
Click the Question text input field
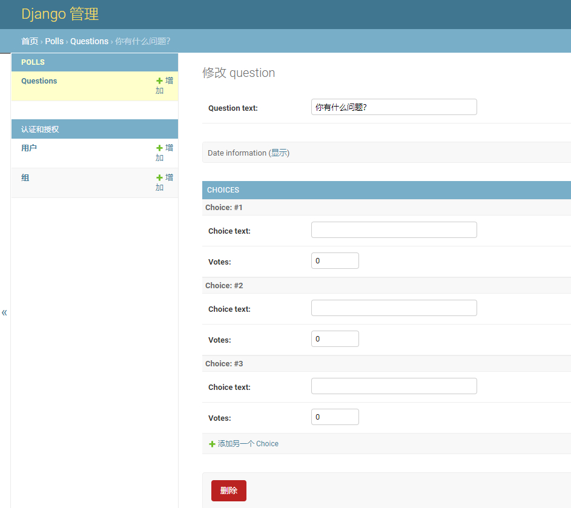coord(394,107)
